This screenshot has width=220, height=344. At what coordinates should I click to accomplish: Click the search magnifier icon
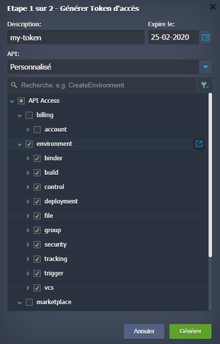click(14, 85)
